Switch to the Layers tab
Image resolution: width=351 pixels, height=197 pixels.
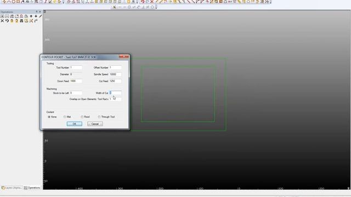12,188
